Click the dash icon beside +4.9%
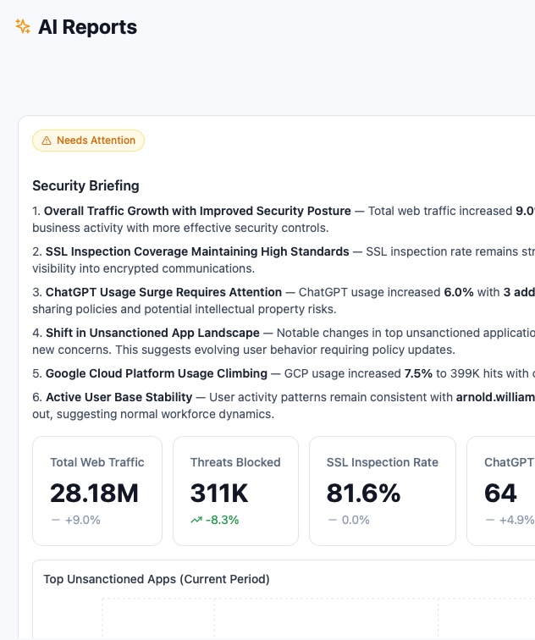The width and height of the screenshot is (535, 640). (x=490, y=520)
